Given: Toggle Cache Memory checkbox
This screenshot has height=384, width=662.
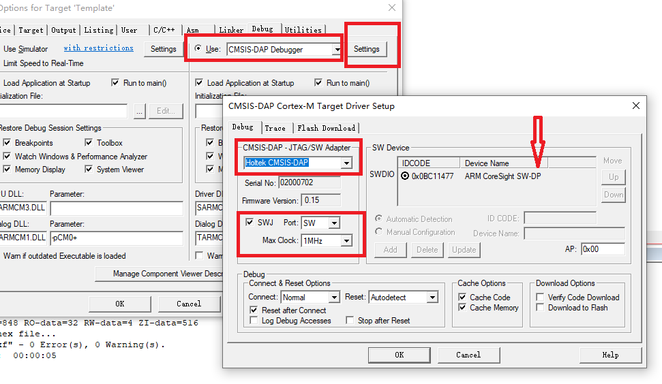Looking at the screenshot, I should pyautogui.click(x=462, y=307).
